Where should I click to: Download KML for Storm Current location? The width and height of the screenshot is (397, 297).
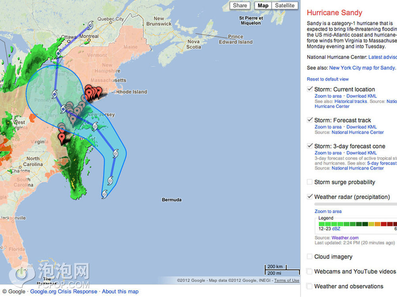tap(362, 96)
